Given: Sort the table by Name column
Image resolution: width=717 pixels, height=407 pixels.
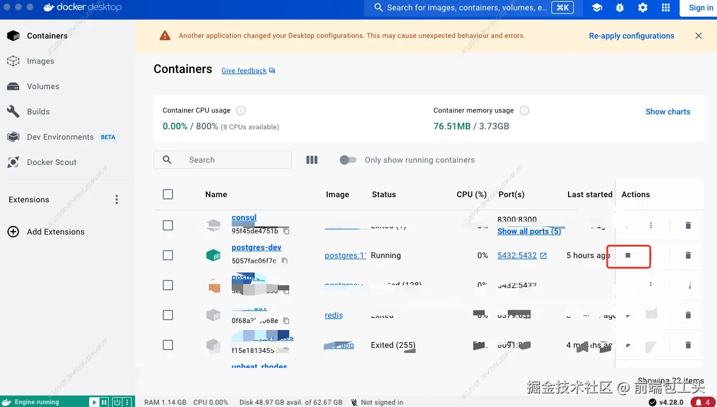Looking at the screenshot, I should pyautogui.click(x=216, y=194).
